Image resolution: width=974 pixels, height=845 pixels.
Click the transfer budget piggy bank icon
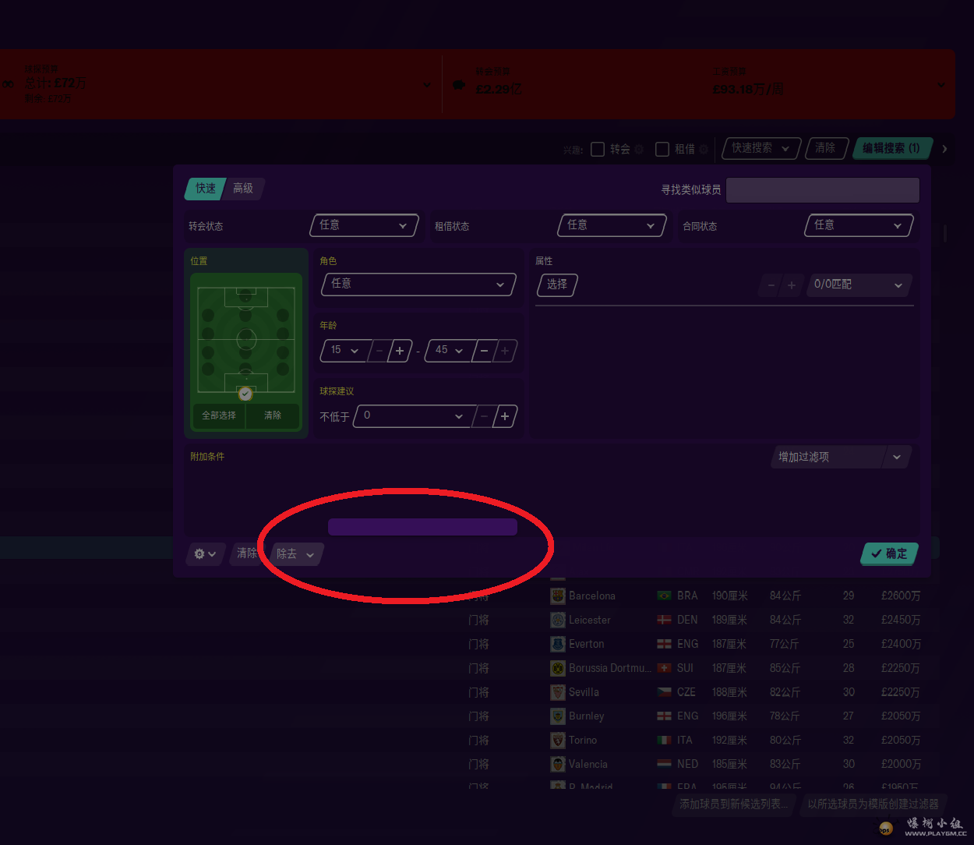point(459,85)
